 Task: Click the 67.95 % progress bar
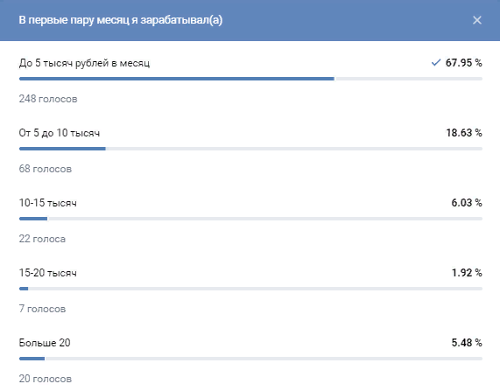250,79
